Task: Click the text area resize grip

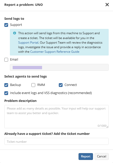Action: click(107, 127)
